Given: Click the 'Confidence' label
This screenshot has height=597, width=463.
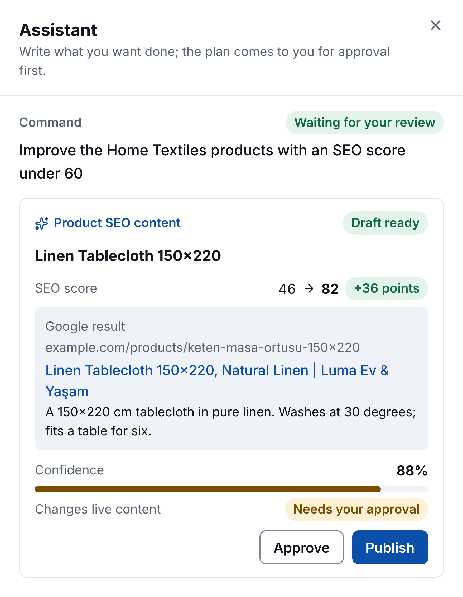Looking at the screenshot, I should tap(69, 470).
